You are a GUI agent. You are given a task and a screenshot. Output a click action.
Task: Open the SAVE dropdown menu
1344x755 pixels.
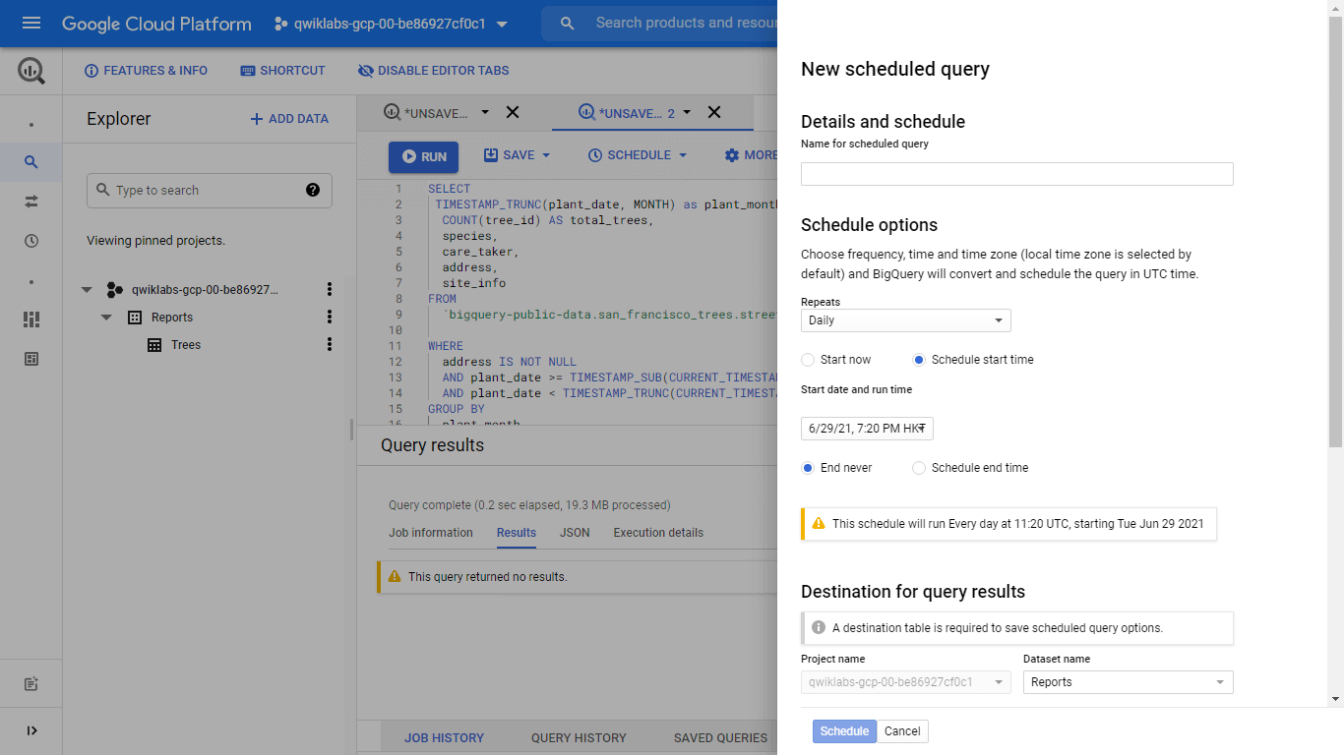click(517, 155)
